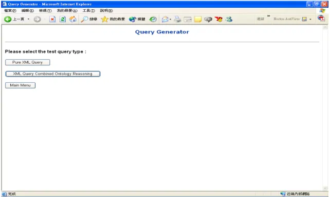330x197 pixels.
Task: Click the Edit page toolbar icon
Action: [188, 20]
